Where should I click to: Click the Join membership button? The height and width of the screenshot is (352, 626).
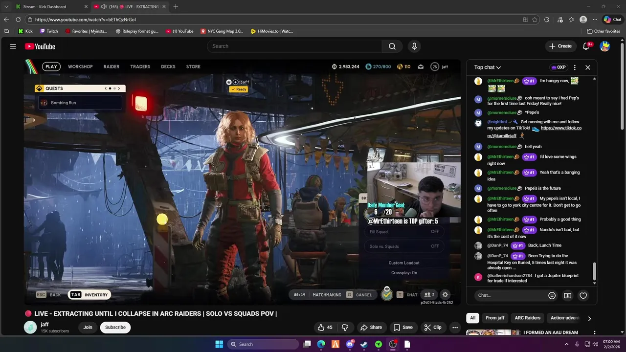tap(88, 328)
